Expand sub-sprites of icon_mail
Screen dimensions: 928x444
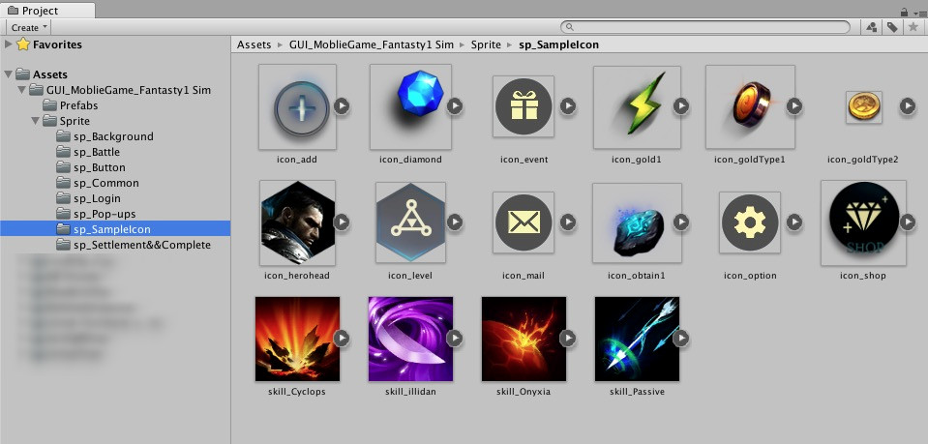(x=568, y=222)
